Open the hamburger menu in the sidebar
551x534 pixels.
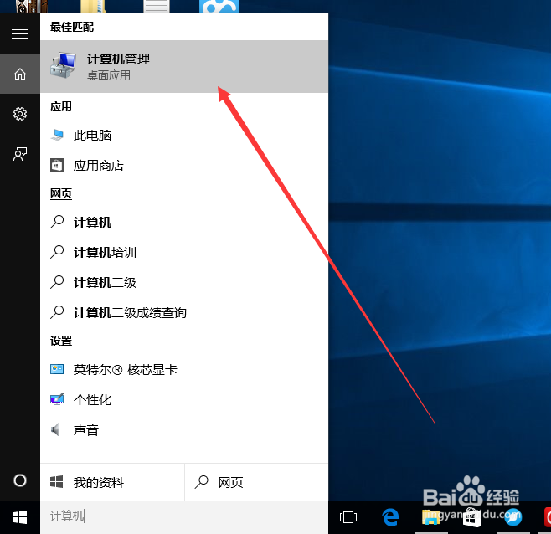[x=20, y=33]
